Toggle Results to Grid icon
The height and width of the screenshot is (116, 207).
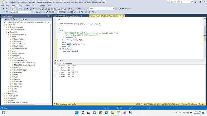coord(72,12)
